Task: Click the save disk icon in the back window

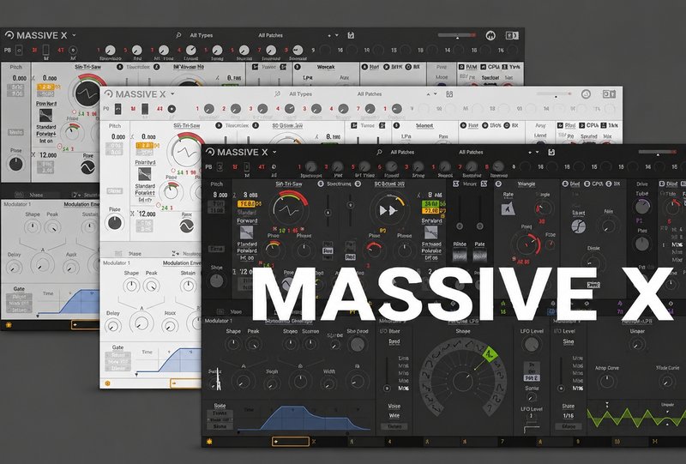Action: click(x=351, y=35)
